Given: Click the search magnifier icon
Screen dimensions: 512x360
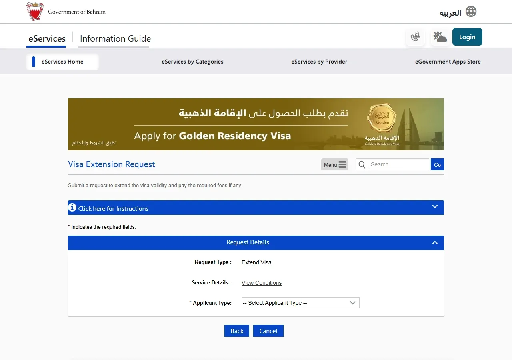Looking at the screenshot, I should pos(362,164).
